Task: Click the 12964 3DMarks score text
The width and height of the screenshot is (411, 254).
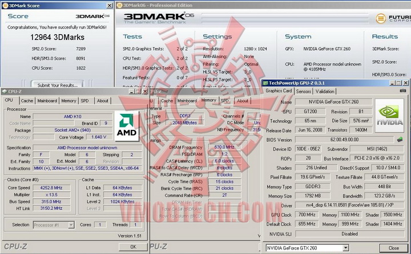Action: point(58,37)
